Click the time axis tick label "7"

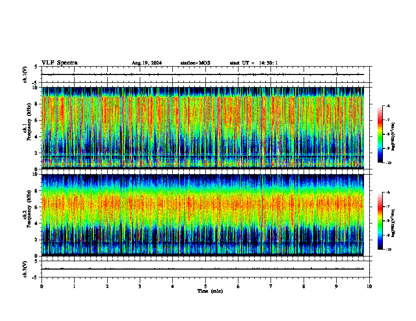(x=271, y=286)
